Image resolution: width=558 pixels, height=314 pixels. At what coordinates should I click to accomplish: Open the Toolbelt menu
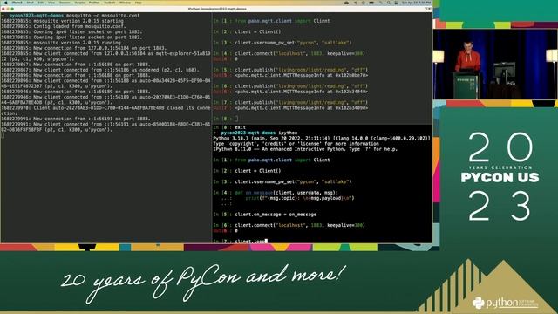coord(110,3)
